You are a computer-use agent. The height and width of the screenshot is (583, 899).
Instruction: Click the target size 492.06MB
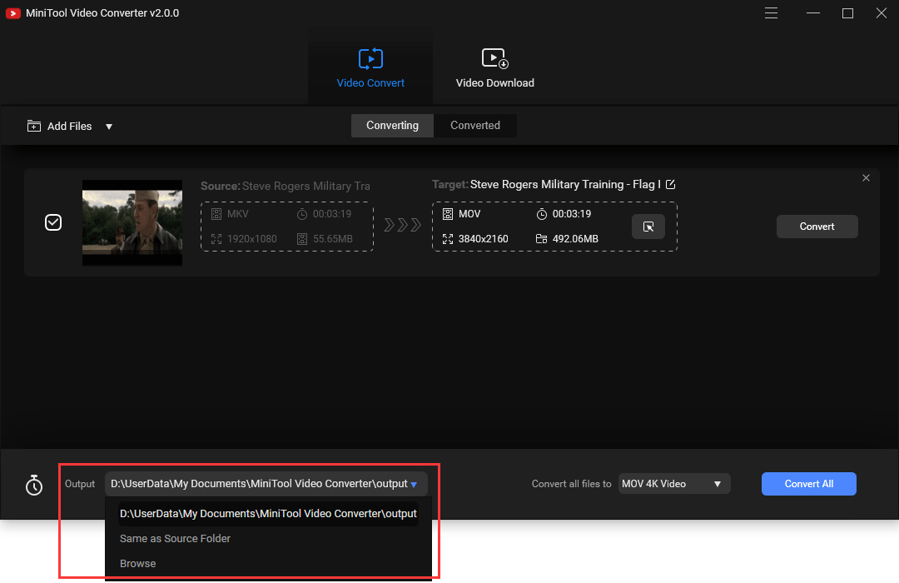click(x=575, y=239)
